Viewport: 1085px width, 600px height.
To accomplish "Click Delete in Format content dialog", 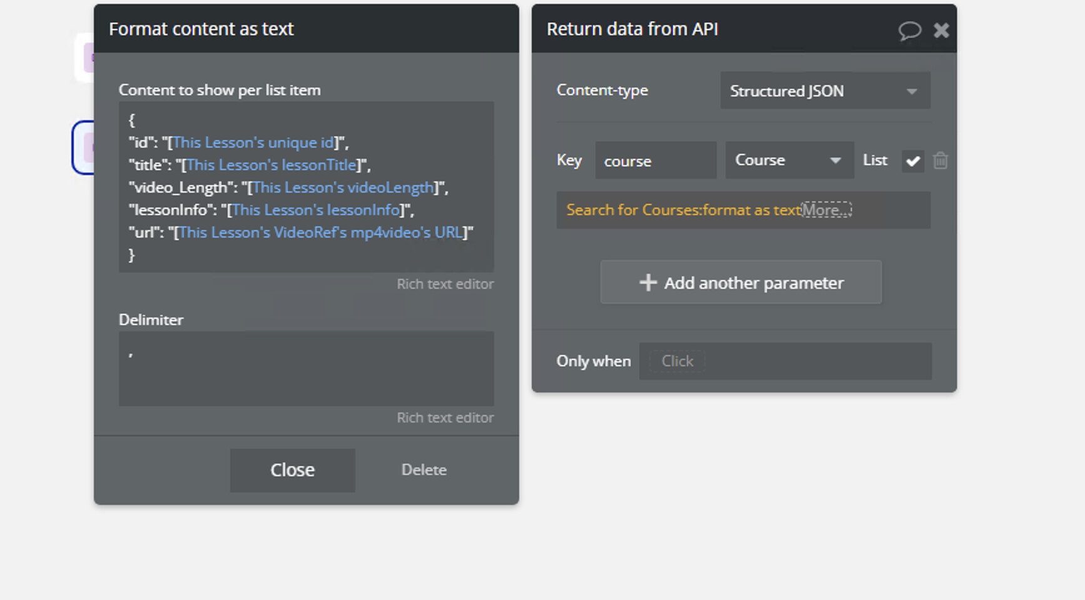I will 424,470.
